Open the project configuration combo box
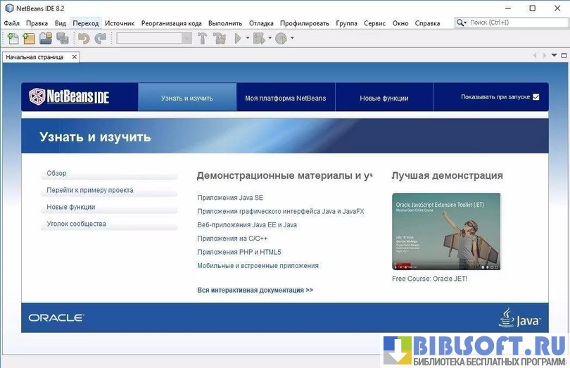 point(154,39)
